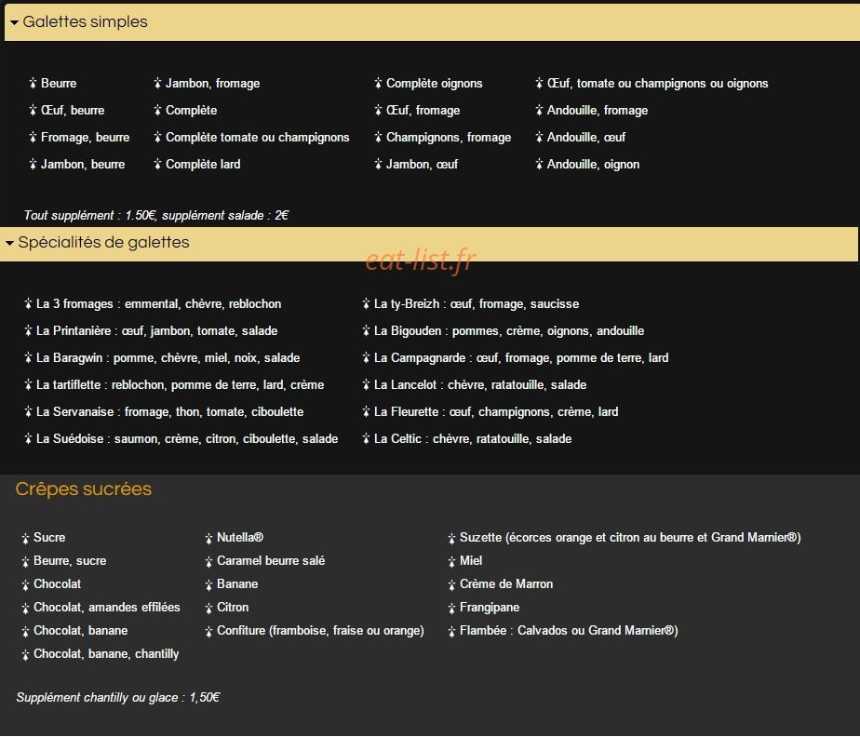Open the Spécialités de galettes header
860x737 pixels.
click(429, 243)
